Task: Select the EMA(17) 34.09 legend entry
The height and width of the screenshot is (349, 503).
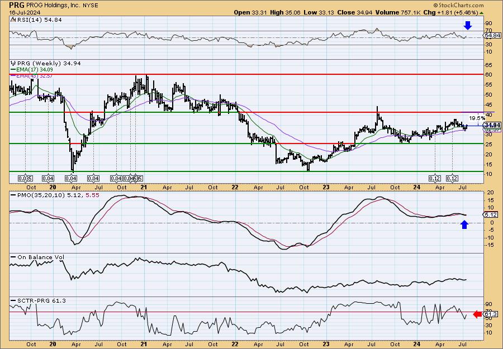Action: pos(35,70)
